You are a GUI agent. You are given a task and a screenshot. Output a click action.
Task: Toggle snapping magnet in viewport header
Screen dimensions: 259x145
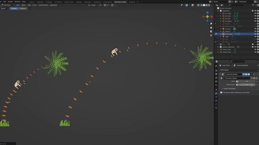(x=105, y=5)
